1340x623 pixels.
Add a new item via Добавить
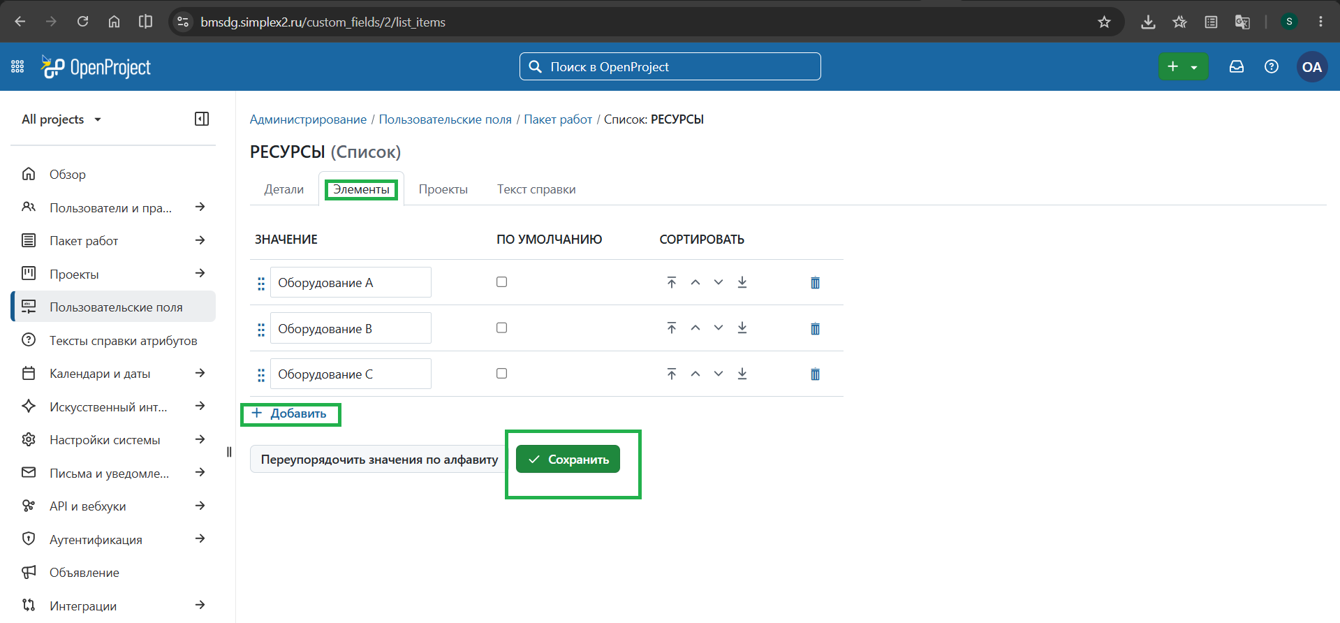pos(289,413)
